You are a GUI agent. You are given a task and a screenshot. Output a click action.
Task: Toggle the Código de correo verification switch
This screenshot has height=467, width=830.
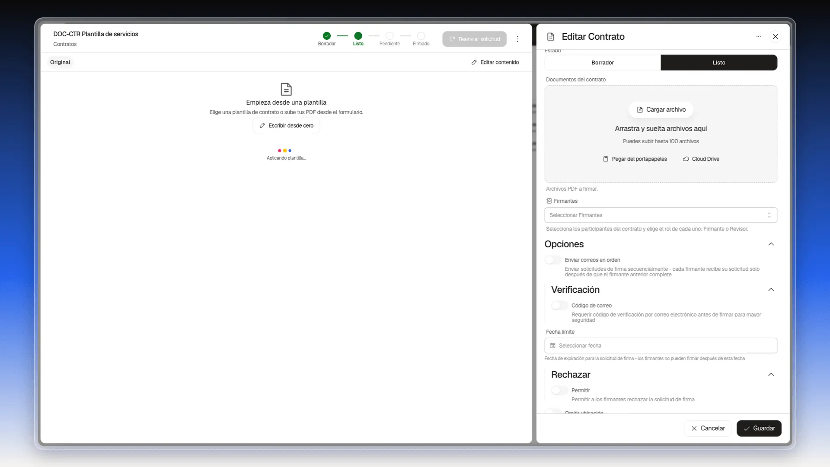(559, 305)
